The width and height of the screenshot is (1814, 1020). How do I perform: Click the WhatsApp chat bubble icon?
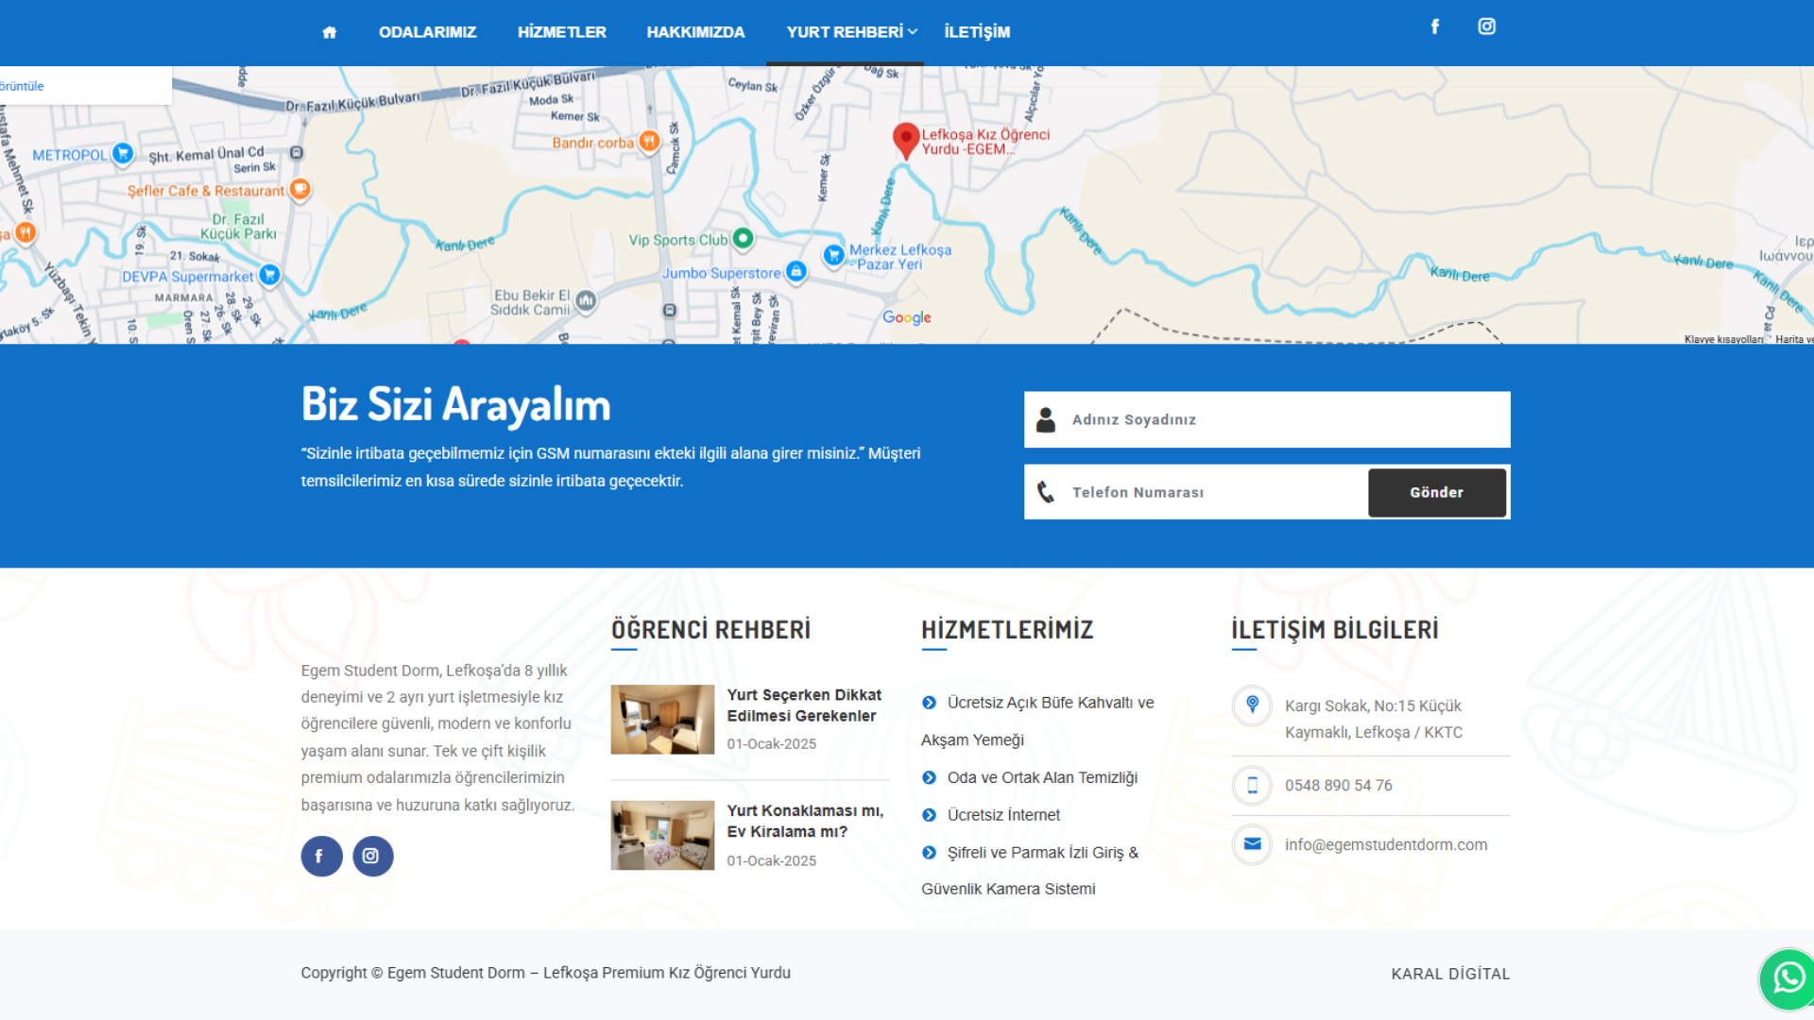click(1788, 978)
